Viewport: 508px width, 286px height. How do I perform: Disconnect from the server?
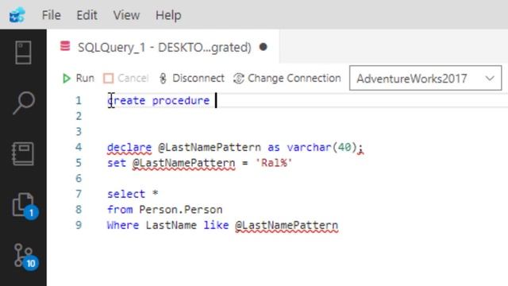[192, 78]
